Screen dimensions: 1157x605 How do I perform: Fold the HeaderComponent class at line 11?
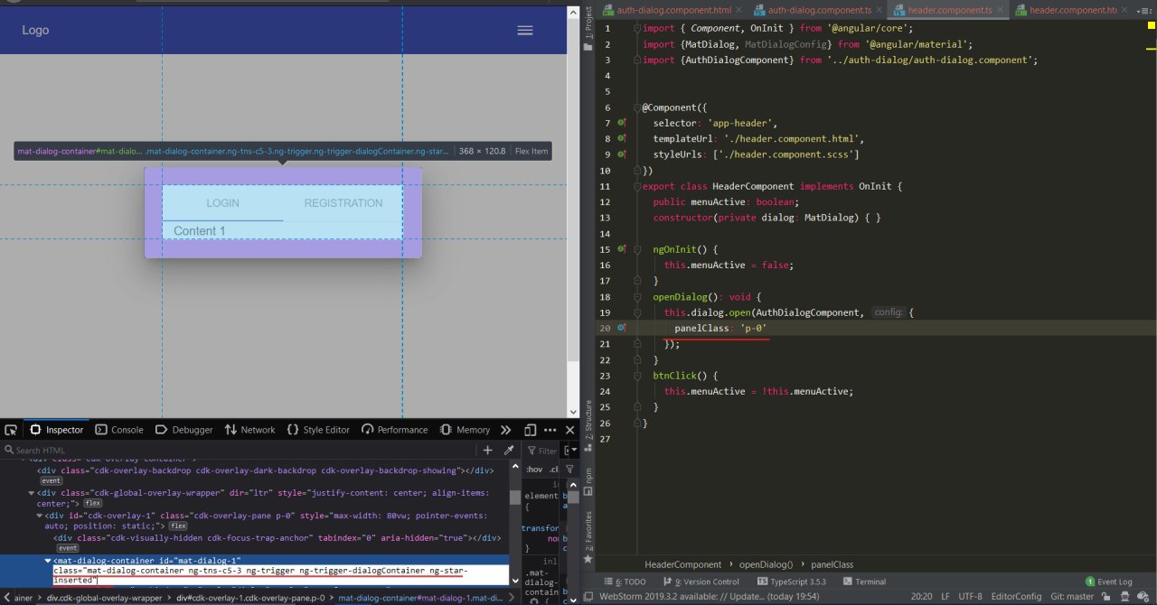(x=637, y=186)
